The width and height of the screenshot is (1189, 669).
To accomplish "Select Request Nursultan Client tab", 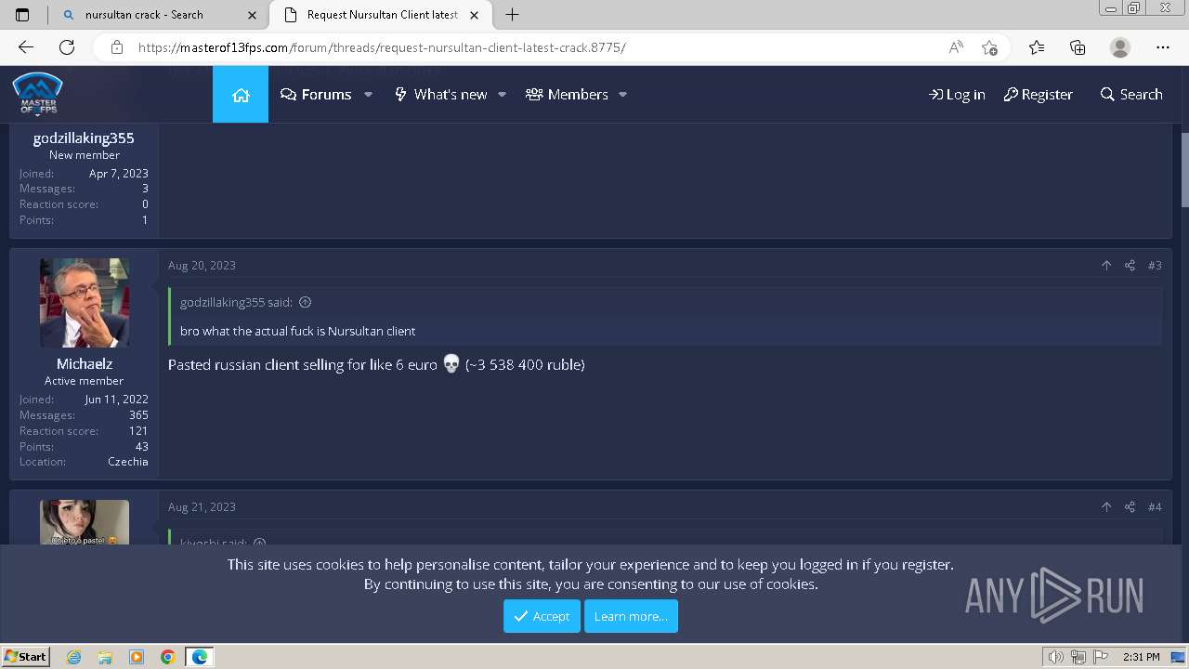I will pyautogui.click(x=382, y=15).
